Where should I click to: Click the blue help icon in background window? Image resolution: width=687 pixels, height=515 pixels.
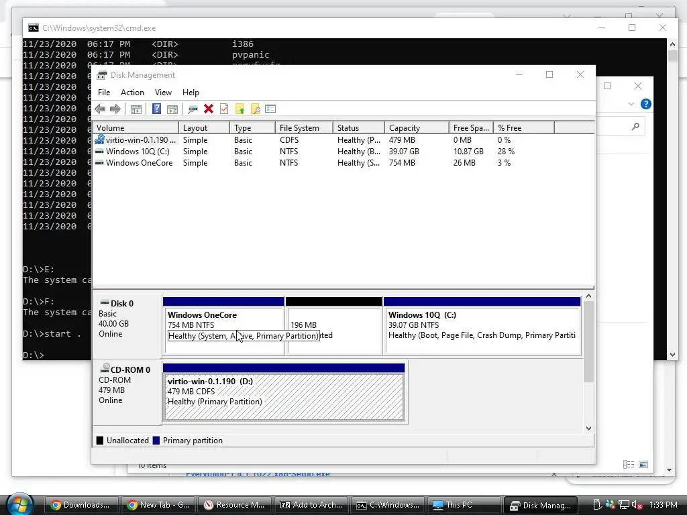[x=646, y=104]
